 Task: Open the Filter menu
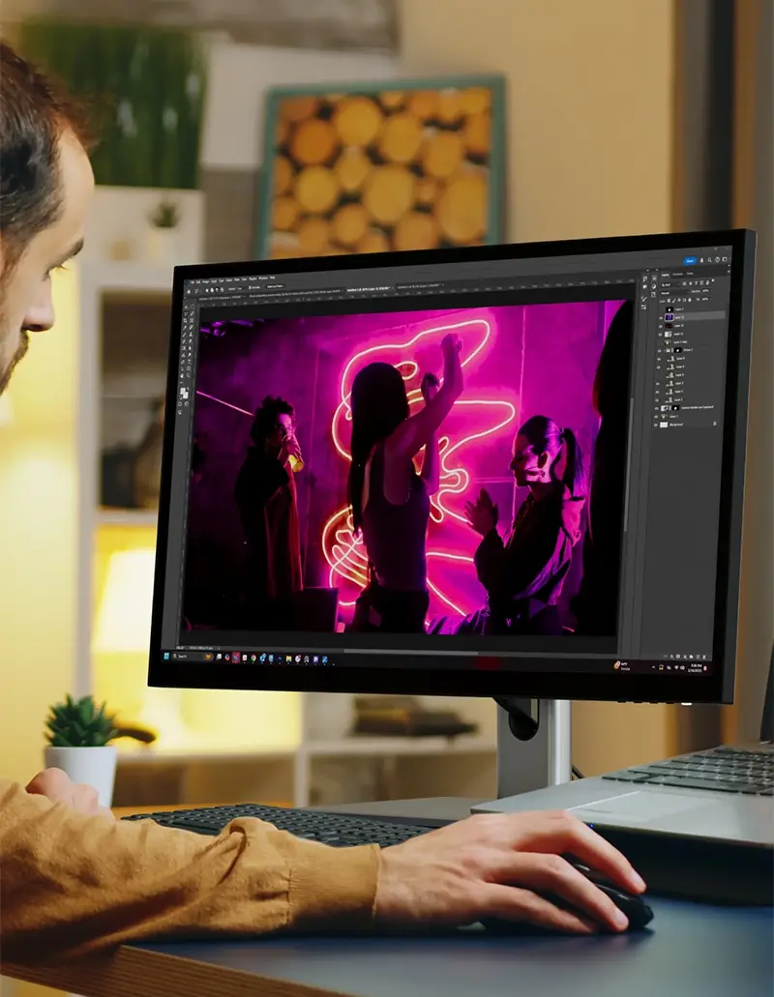[237, 279]
